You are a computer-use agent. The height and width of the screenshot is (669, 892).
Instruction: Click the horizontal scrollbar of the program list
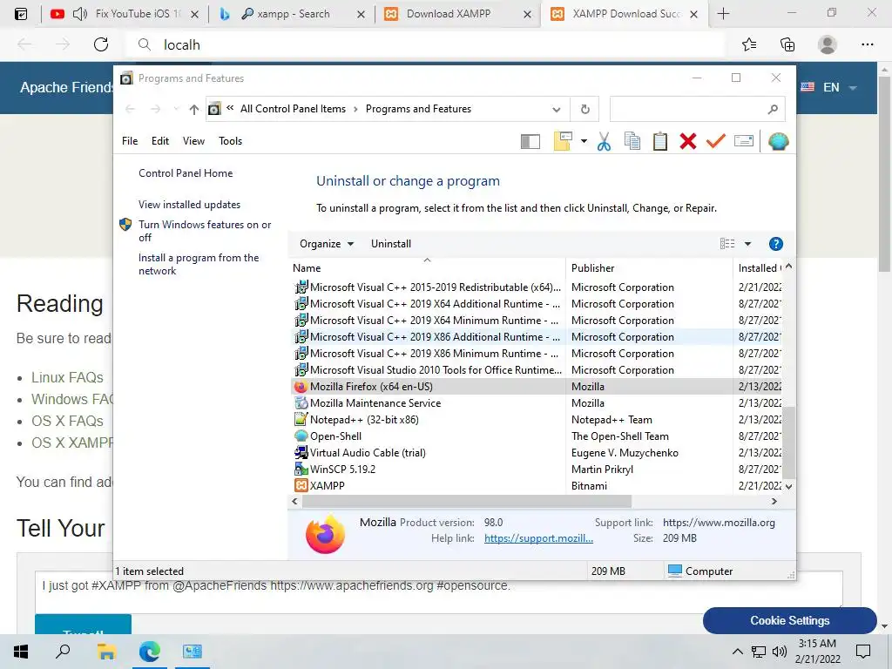coord(467,501)
